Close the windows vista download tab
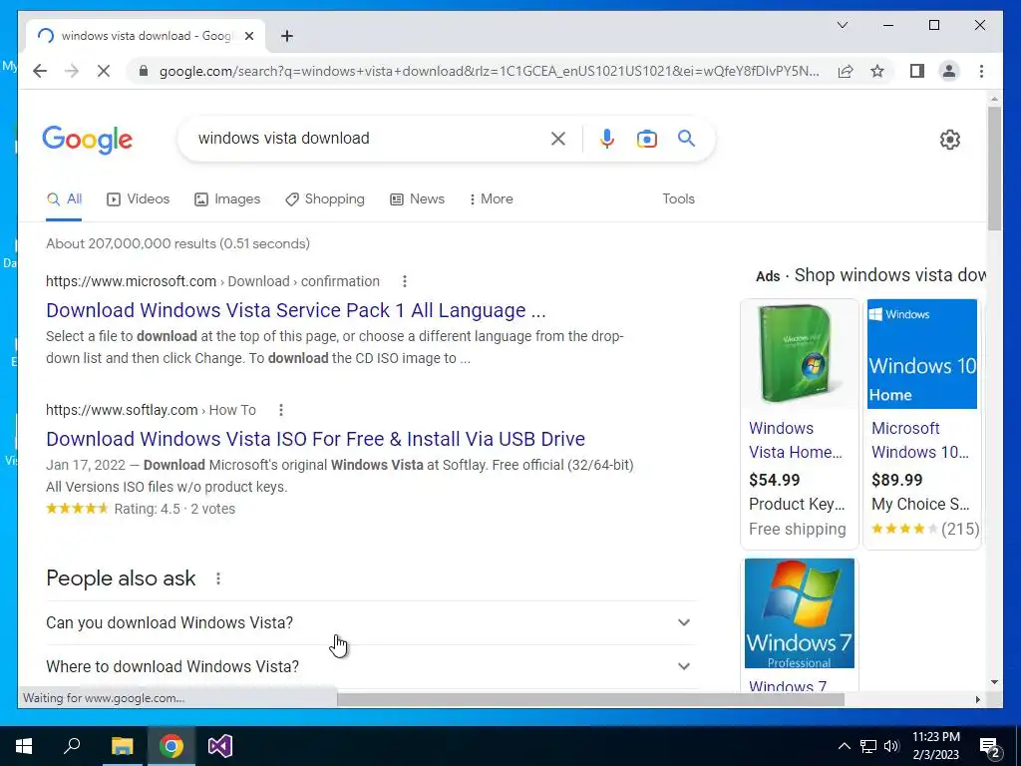Screen dimensions: 1021x766 (x=248, y=36)
